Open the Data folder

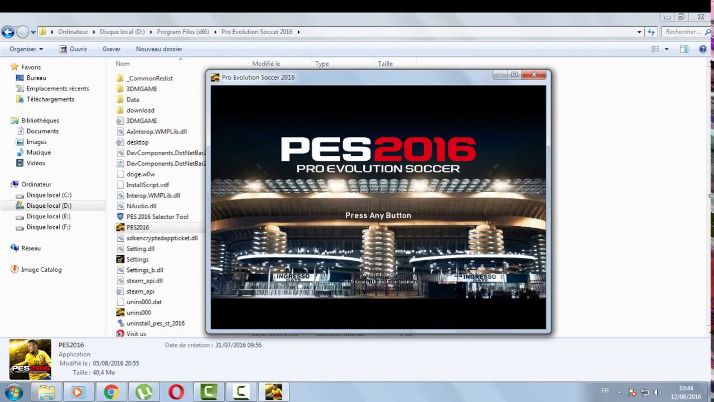click(x=133, y=99)
